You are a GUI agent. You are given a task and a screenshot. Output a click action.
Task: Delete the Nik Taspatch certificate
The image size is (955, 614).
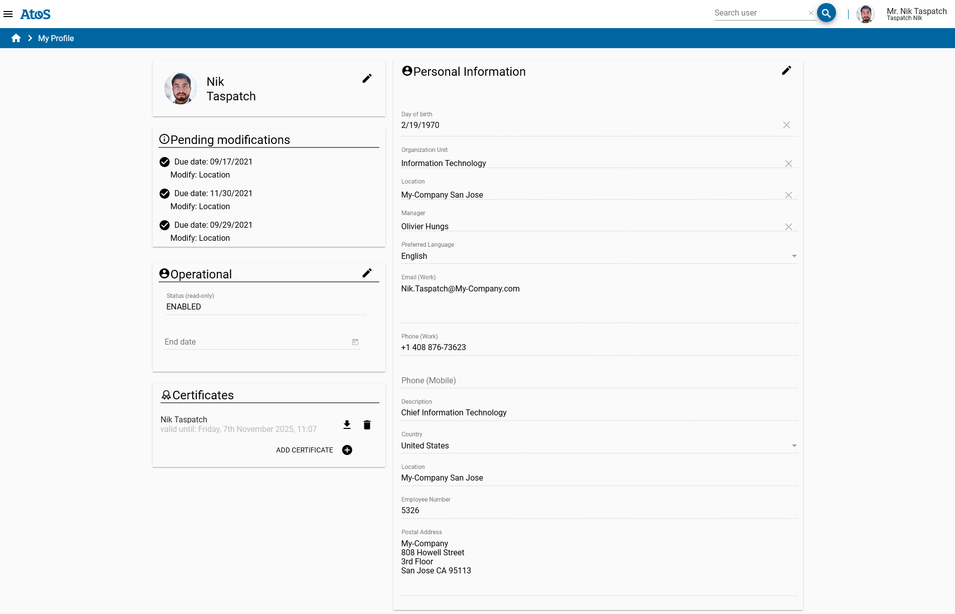(367, 425)
